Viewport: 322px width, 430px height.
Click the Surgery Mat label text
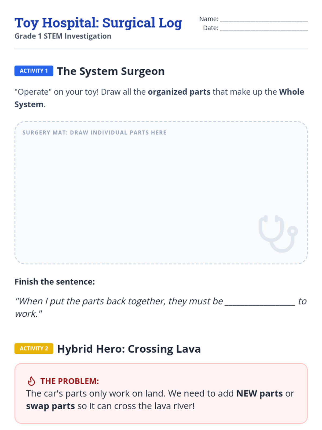click(94, 132)
